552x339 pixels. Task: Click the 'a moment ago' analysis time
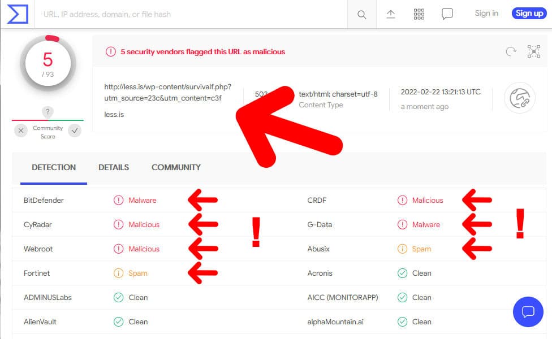click(425, 107)
